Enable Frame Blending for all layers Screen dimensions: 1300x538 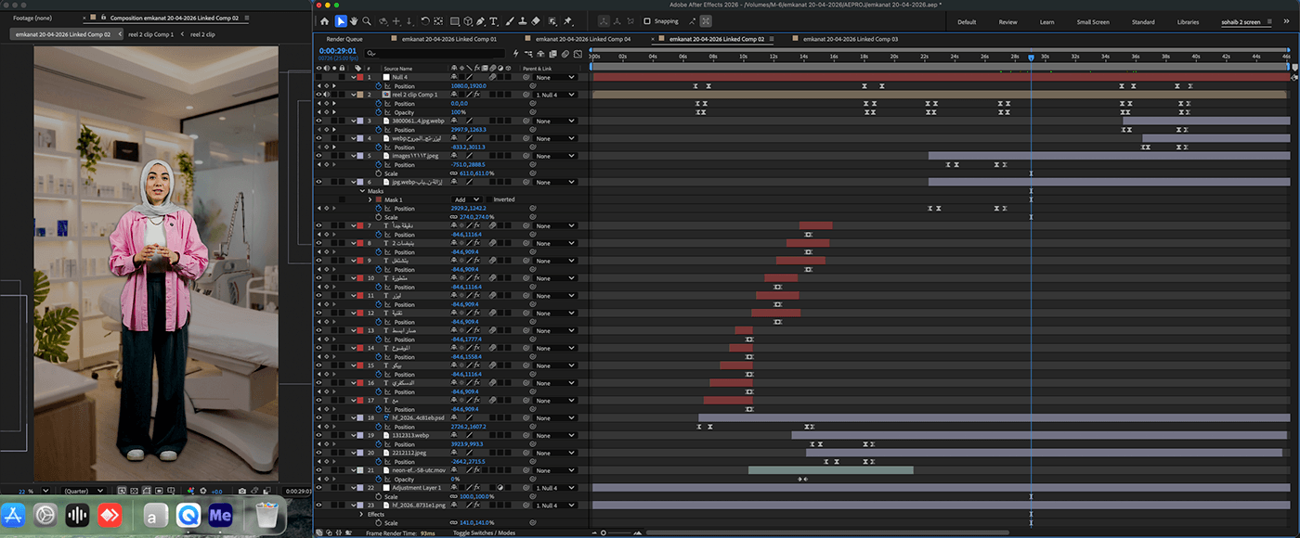pos(552,54)
